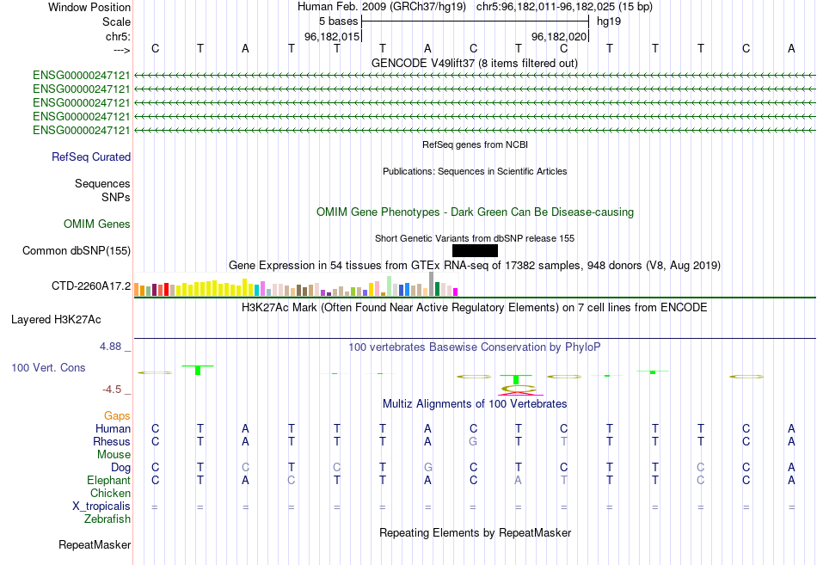Click the SNPs track label

[x=116, y=198]
